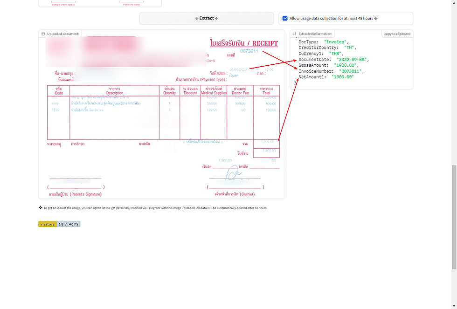
Task: Click the yellow "visitors" badge icon
Action: point(47,224)
